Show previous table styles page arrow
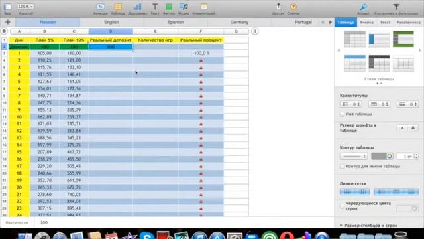The width and height of the screenshot is (424, 239). [339, 50]
